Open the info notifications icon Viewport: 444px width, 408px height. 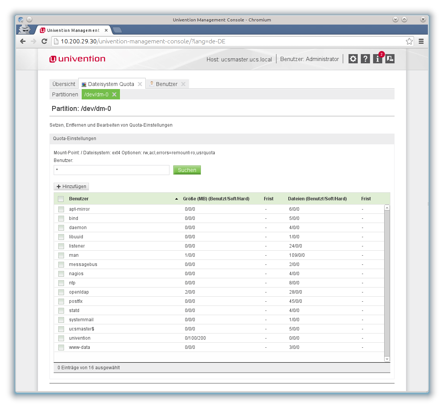378,59
